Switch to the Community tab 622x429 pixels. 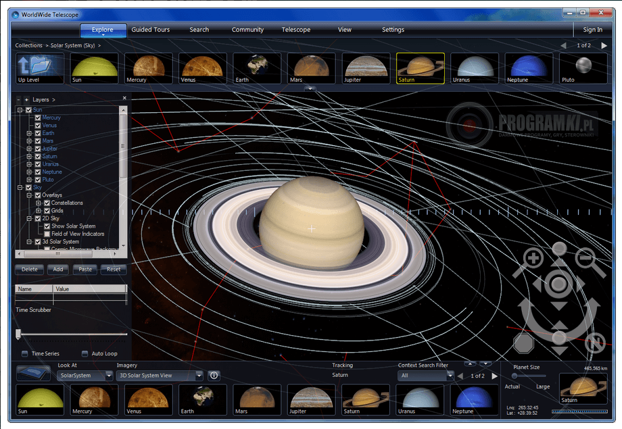(247, 30)
